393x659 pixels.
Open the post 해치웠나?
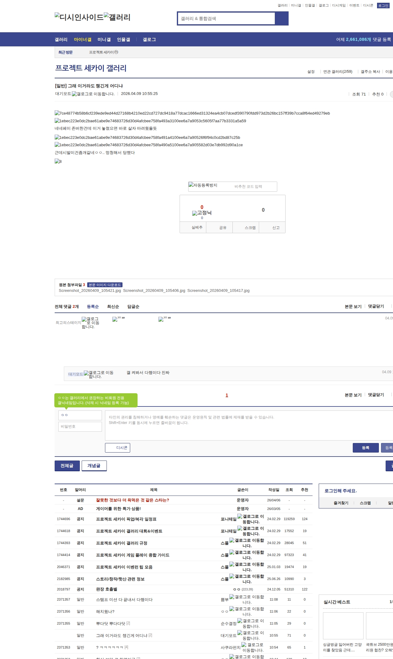coord(105,612)
